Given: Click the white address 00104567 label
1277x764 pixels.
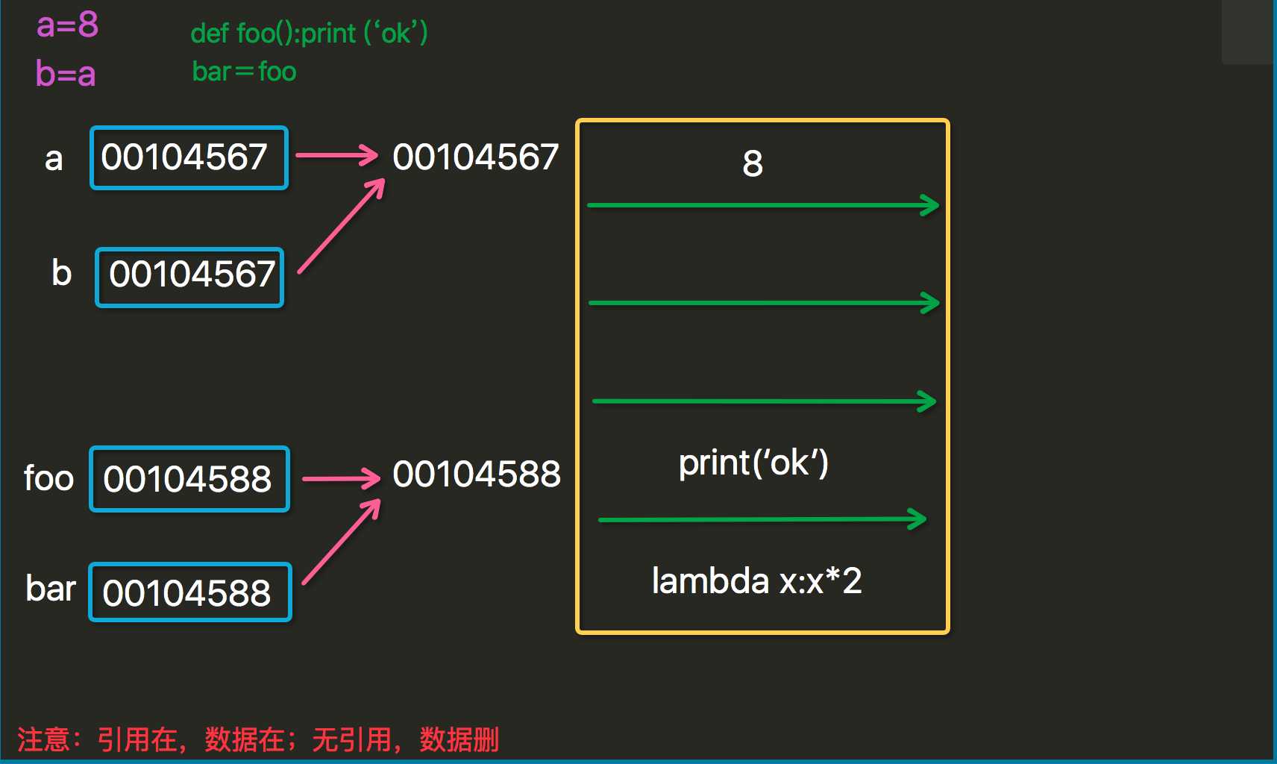Looking at the screenshot, I should point(476,157).
